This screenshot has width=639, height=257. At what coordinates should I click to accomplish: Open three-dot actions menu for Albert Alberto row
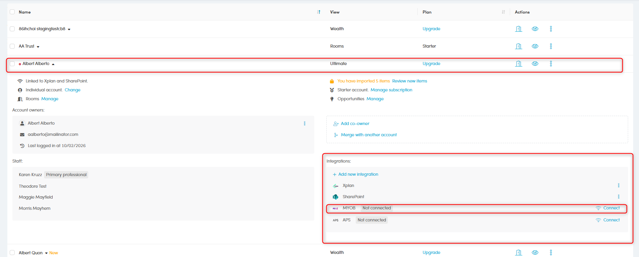pyautogui.click(x=551, y=63)
